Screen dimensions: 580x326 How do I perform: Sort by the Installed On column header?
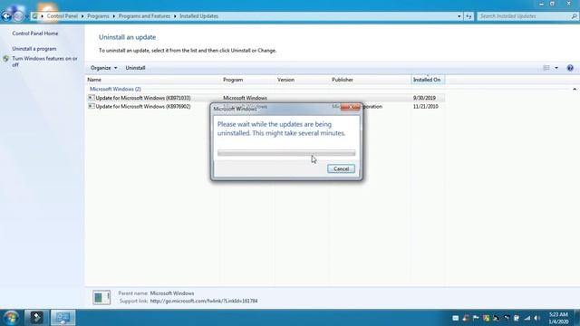(x=428, y=80)
